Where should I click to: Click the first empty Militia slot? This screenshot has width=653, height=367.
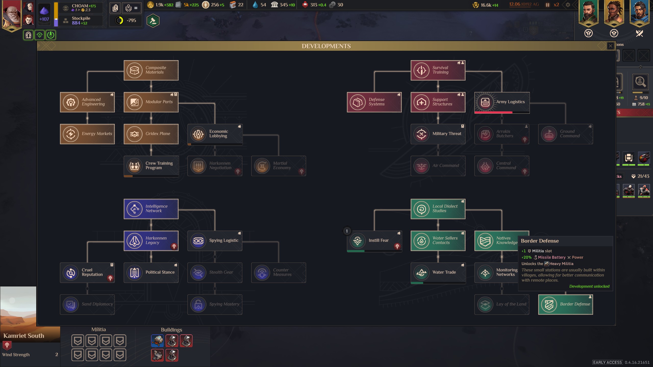78,341
